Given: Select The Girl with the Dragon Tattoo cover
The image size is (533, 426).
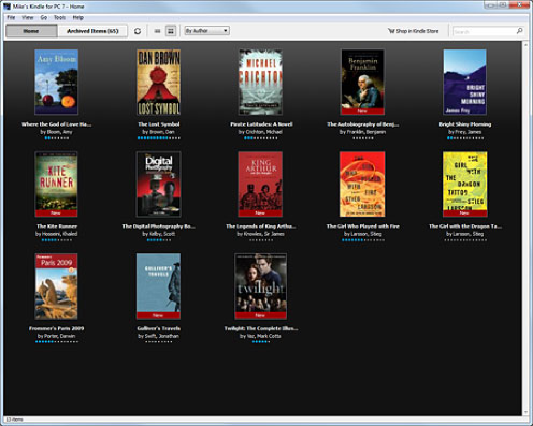Looking at the screenshot, I should [x=464, y=184].
